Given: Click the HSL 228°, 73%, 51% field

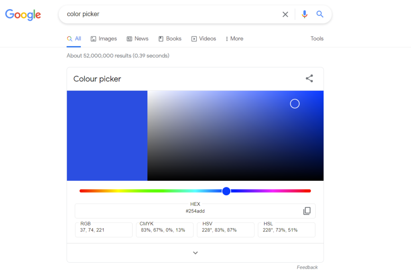Looking at the screenshot, I should (x=287, y=230).
